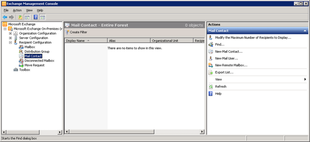This screenshot has height=142, width=310.
Task: Click the left arrow of results pane scrollbar
Action: 67,132
